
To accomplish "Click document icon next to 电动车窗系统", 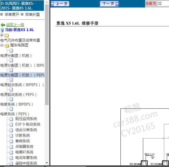I will [11, 158].
